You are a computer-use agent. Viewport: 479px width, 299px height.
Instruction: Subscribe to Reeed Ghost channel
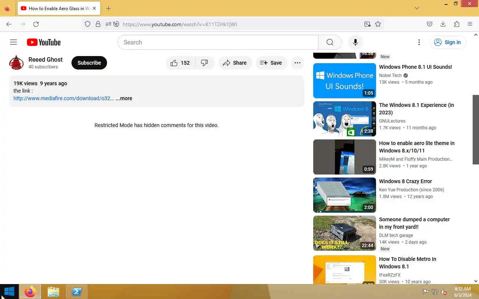(x=89, y=63)
